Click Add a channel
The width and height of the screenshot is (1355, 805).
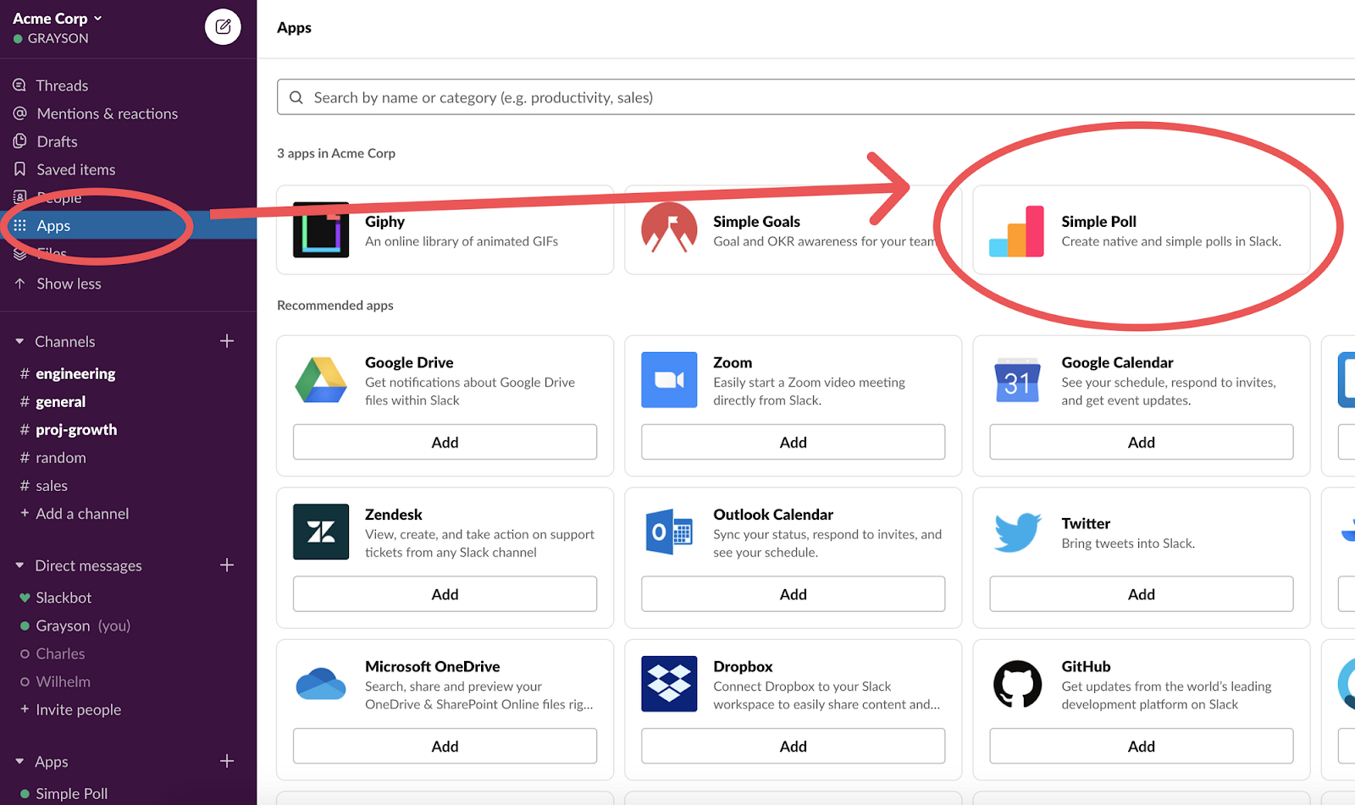[x=82, y=513]
